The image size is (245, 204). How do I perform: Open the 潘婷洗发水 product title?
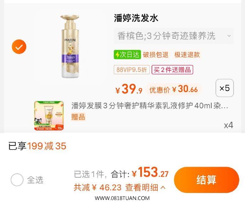(x=136, y=18)
